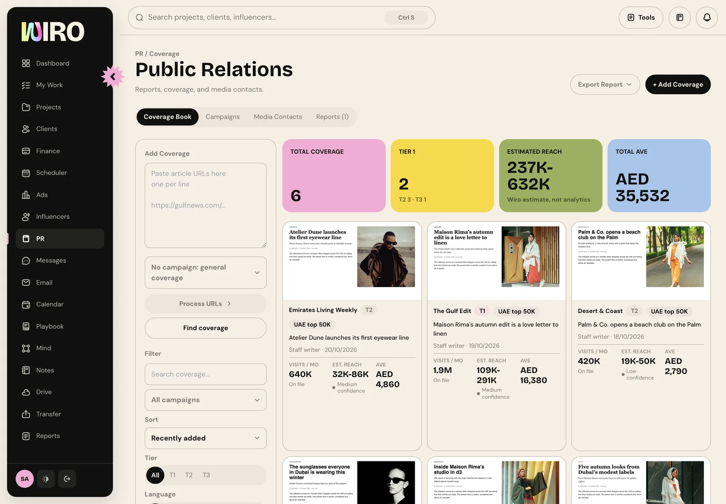Click the Search coverage filter field
This screenshot has width=726, height=504.
click(206, 374)
